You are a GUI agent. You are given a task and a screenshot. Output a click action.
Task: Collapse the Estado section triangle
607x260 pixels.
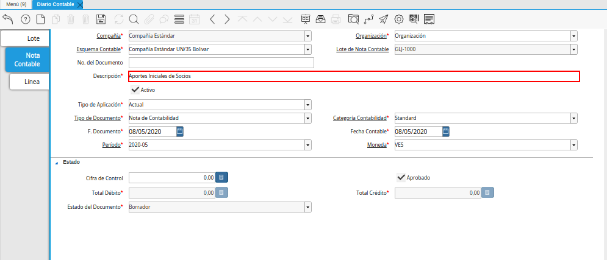[x=57, y=163]
